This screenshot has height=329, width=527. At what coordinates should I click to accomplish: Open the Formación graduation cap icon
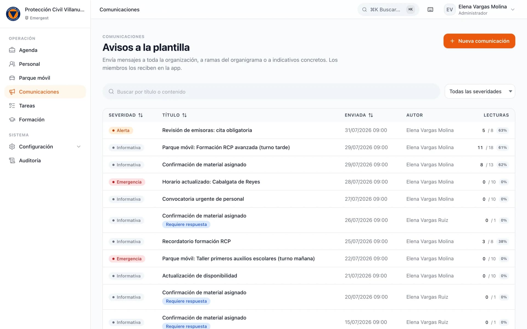(x=12, y=120)
